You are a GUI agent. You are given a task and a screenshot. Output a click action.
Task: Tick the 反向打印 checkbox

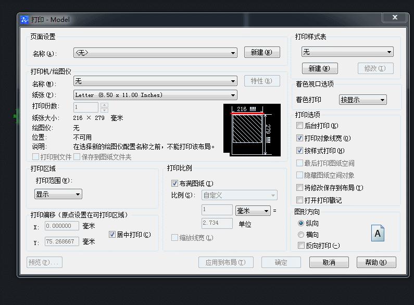click(301, 246)
